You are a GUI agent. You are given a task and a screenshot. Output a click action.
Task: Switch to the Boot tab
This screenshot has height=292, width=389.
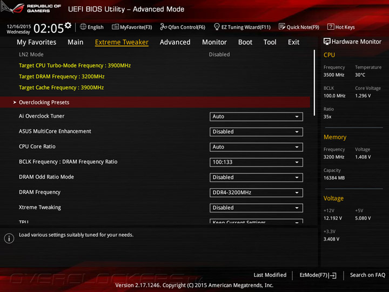245,42
